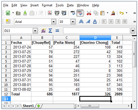Add a new sheet with plus icon

click(39, 106)
